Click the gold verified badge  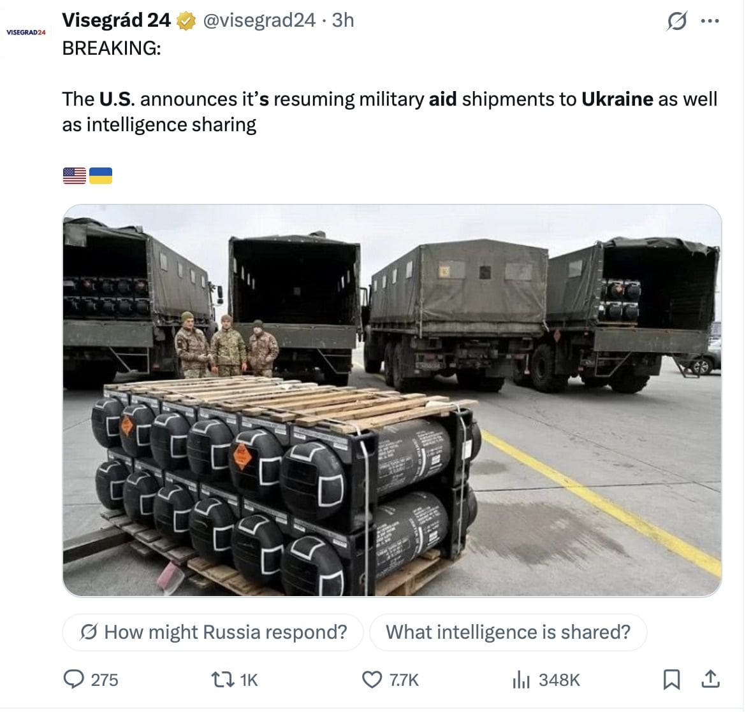point(186,21)
